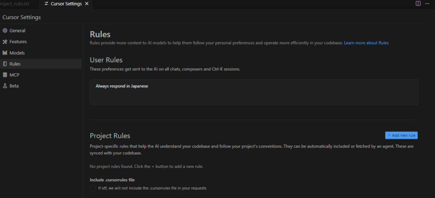Edit the User Rules text box
The width and height of the screenshot is (435, 198).
point(254,92)
